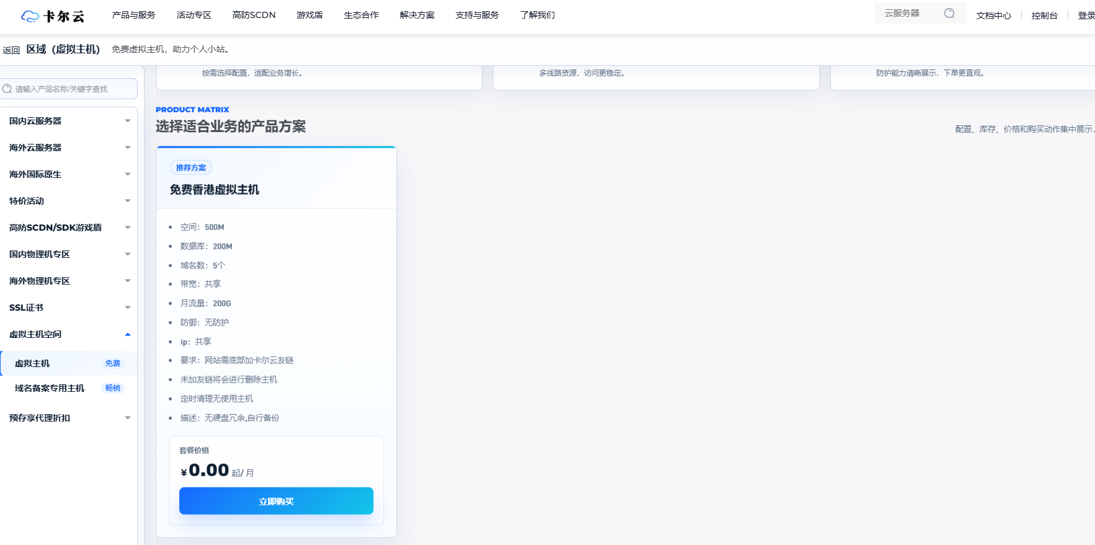Viewport: 1095px width, 545px height.
Task: Focus the header 云服务器 search field
Action: (x=921, y=13)
